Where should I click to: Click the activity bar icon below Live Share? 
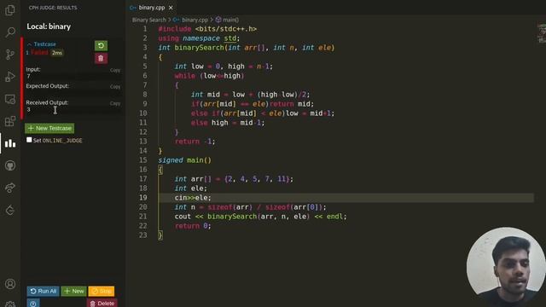[x=10, y=211]
